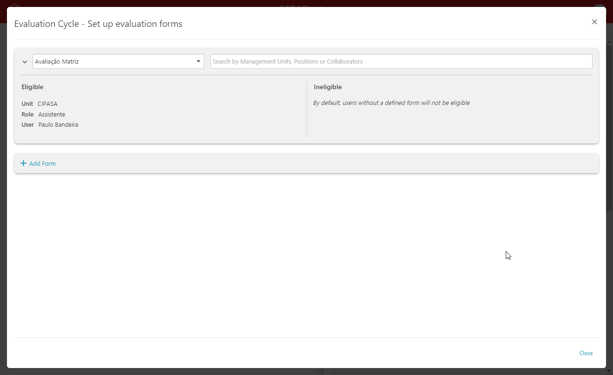Click the User label in Eligible list
This screenshot has width=613, height=375.
coord(28,125)
